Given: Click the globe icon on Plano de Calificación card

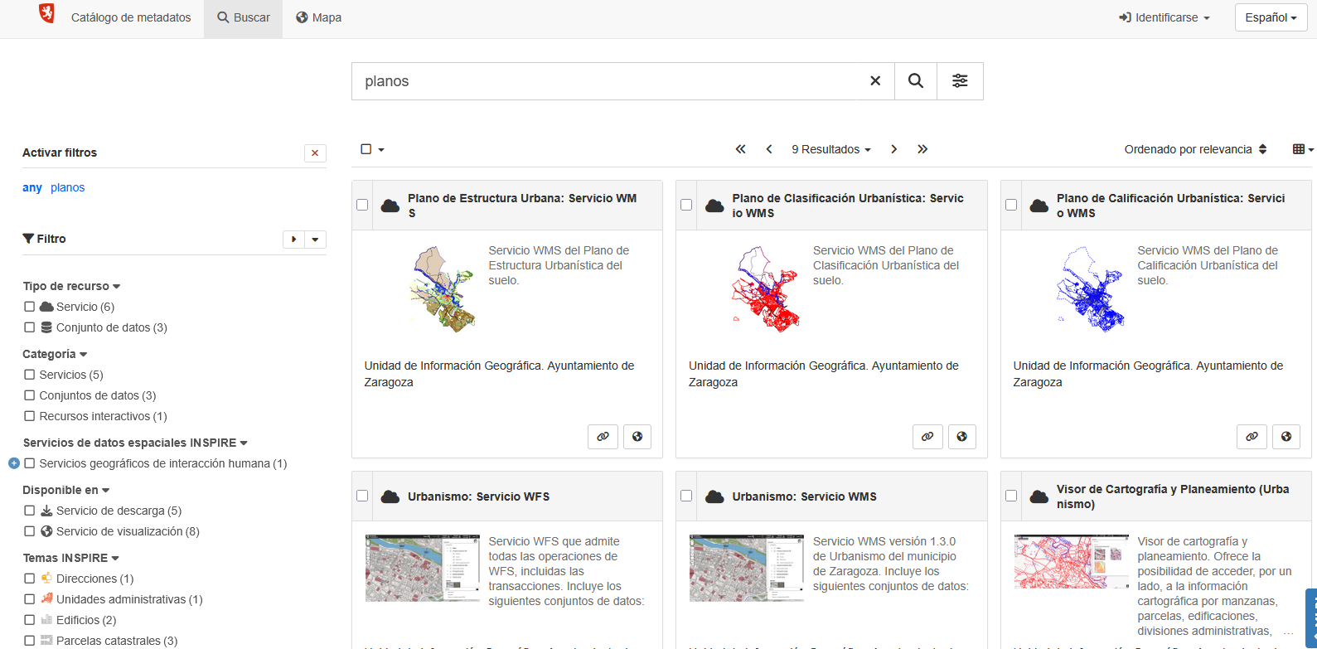Looking at the screenshot, I should tap(1286, 437).
